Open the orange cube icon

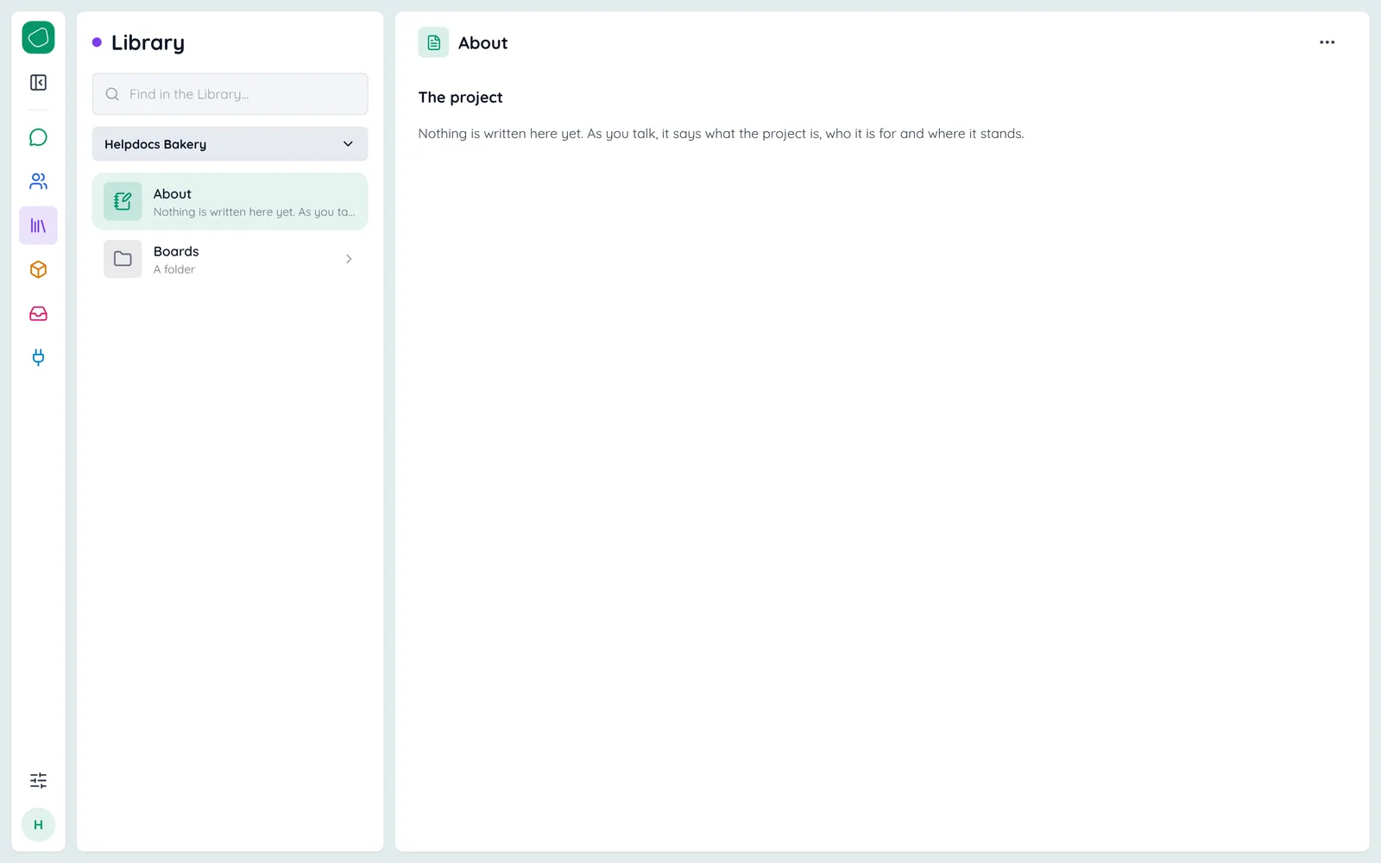pos(38,269)
